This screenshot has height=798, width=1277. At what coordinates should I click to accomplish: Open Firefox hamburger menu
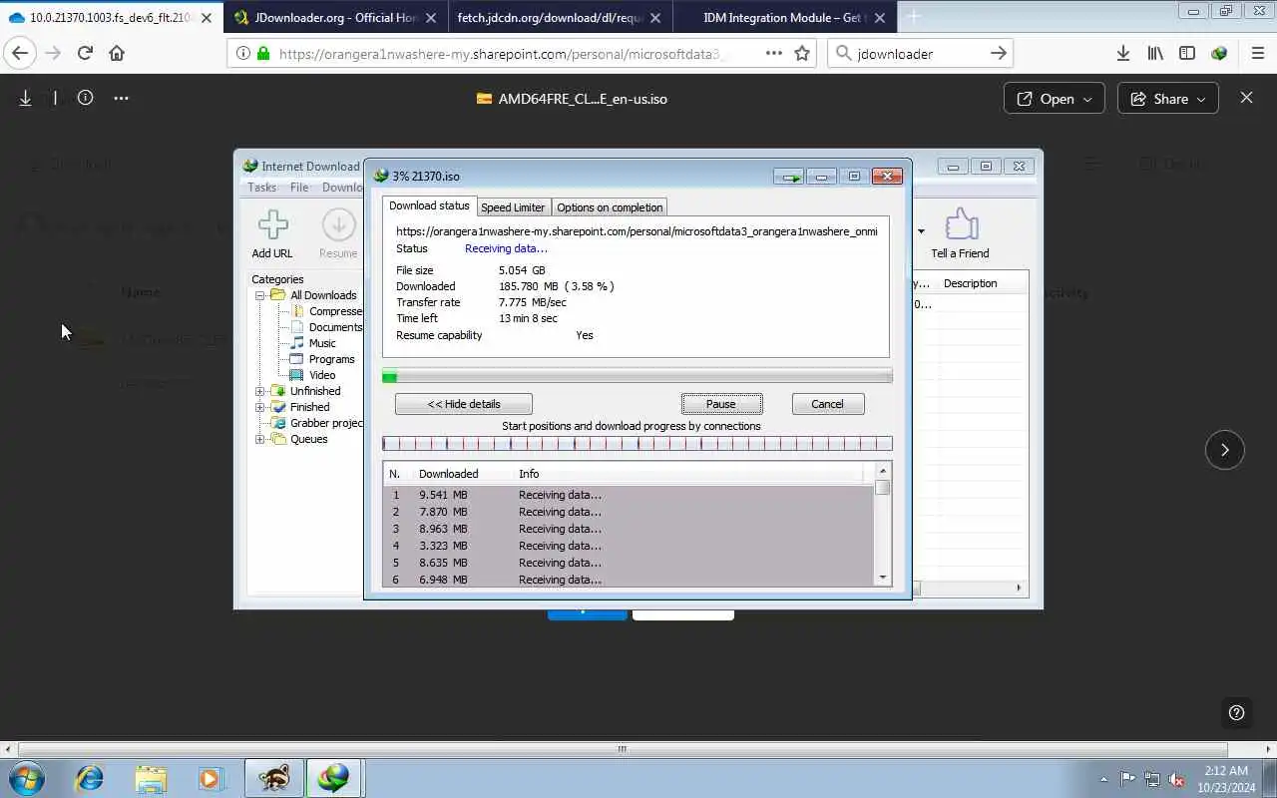point(1258,54)
